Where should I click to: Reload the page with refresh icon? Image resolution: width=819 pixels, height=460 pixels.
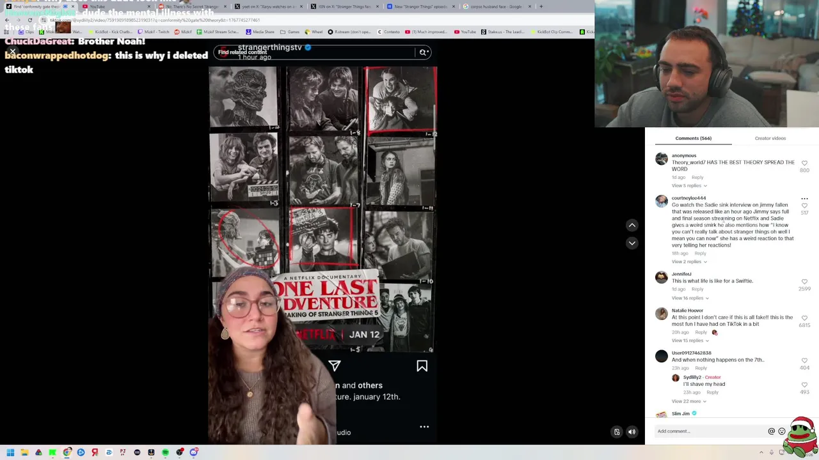[x=29, y=20]
